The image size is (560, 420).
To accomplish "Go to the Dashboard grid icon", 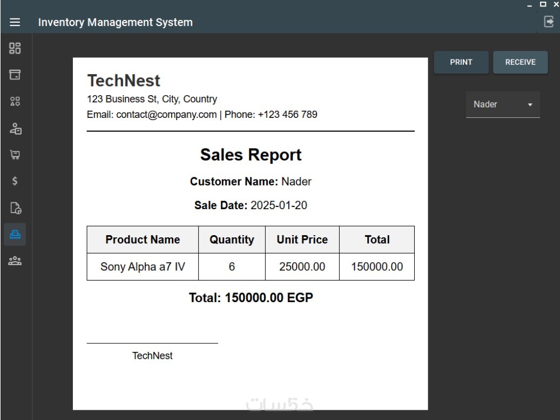I will point(15,48).
